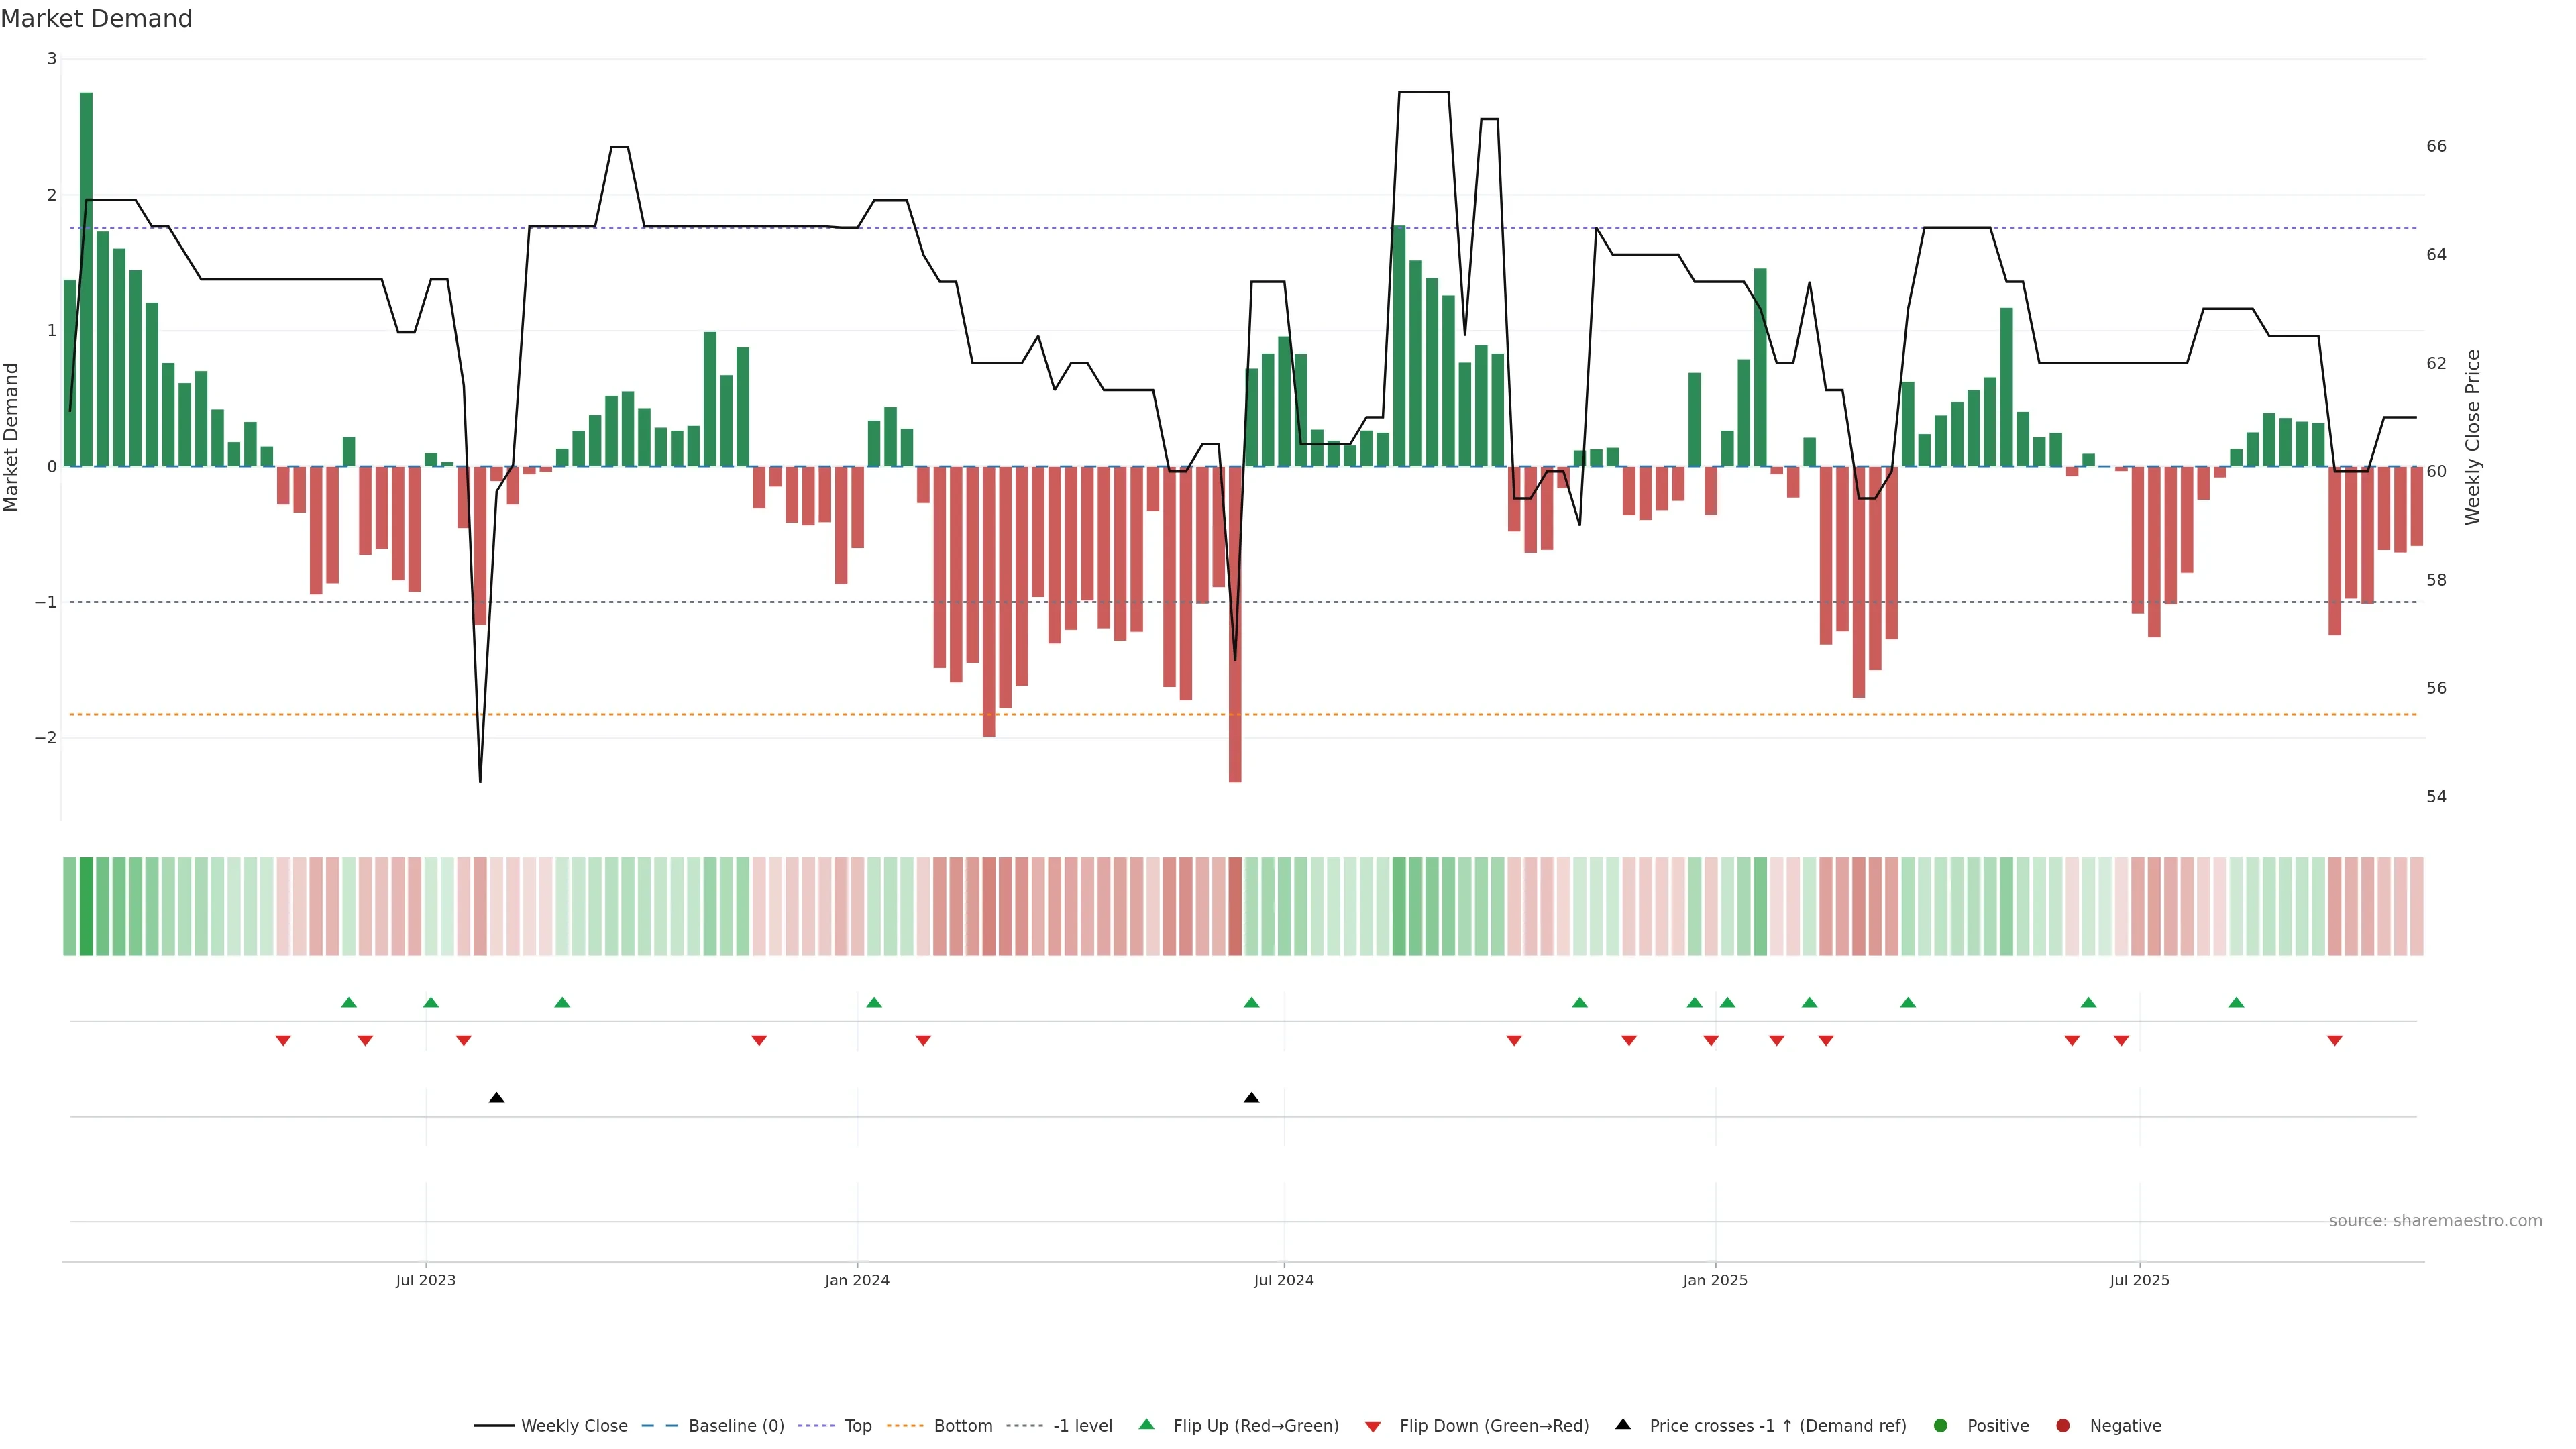Click the green Positive legend dot

click(1941, 1426)
